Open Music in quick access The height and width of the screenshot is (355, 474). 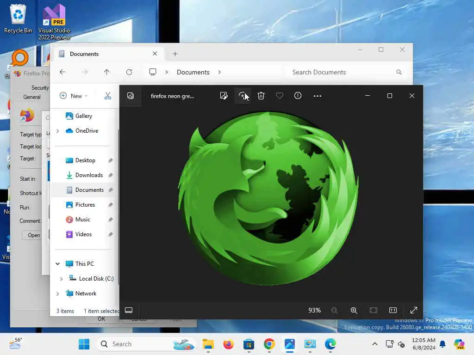(82, 220)
